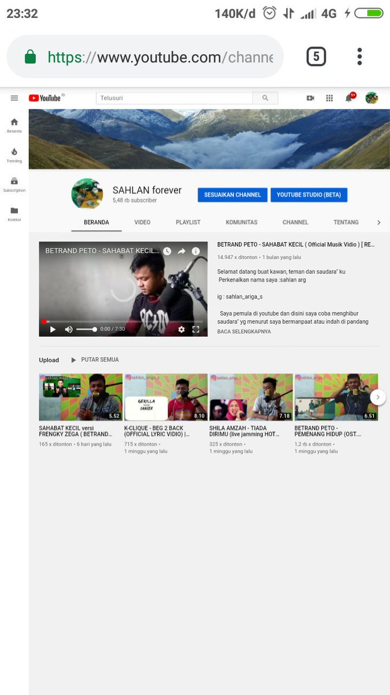Adjust the player volume slider
The width and height of the screenshot is (390, 695).
(87, 329)
